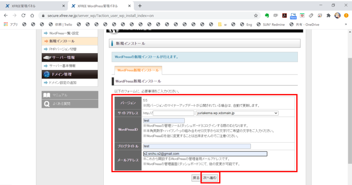Image resolution: width=352 pixels, height=185 pixels.
Task: Open 新規インストール in the sidebar
Action: point(62,41)
